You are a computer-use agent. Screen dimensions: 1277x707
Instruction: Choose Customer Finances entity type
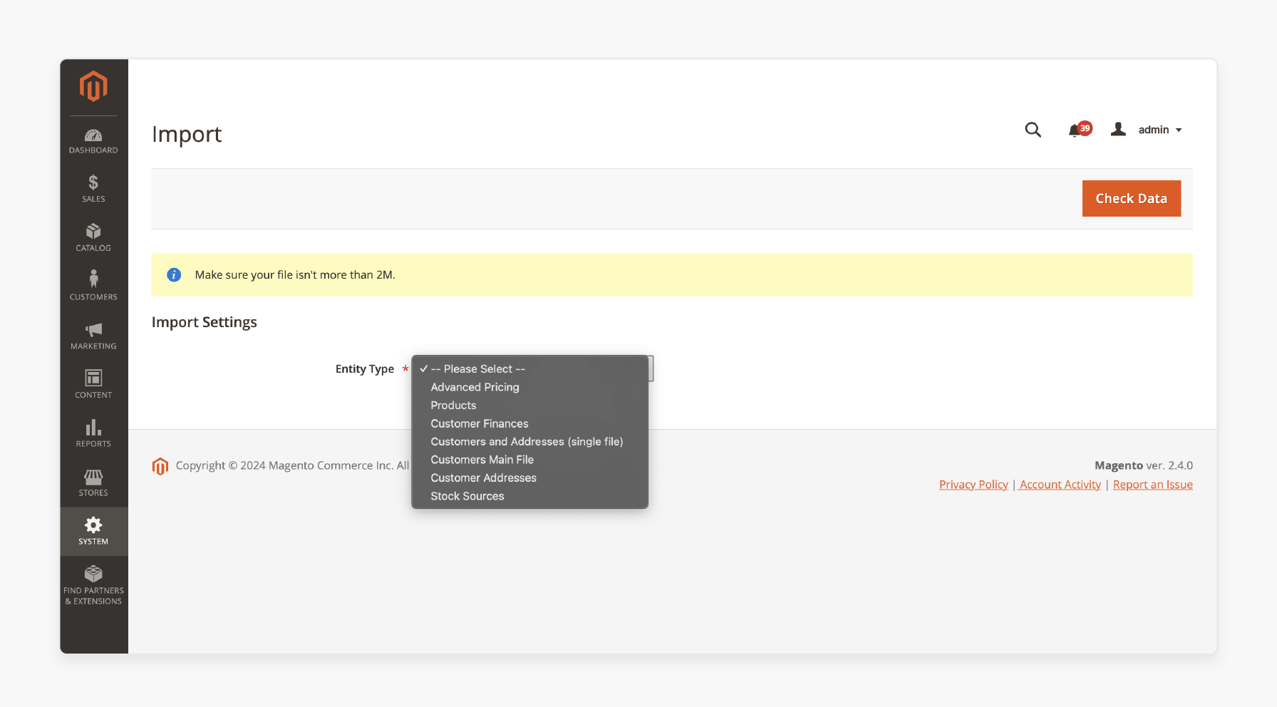[529, 423]
